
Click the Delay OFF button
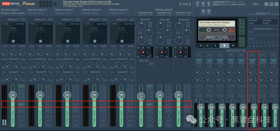pos(271,22)
